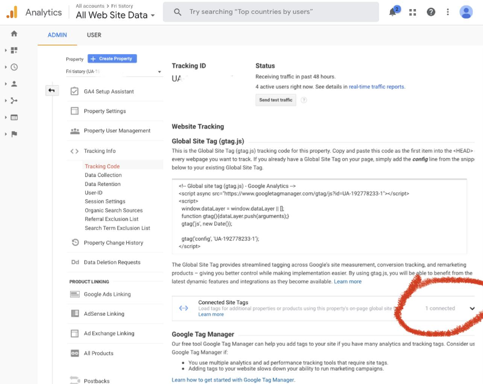Click the Tracking Info code brackets icon
This screenshot has height=384, width=483.
(74, 151)
